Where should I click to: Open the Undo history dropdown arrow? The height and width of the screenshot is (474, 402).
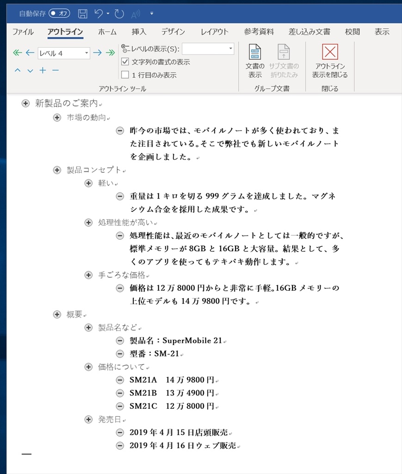coord(108,13)
